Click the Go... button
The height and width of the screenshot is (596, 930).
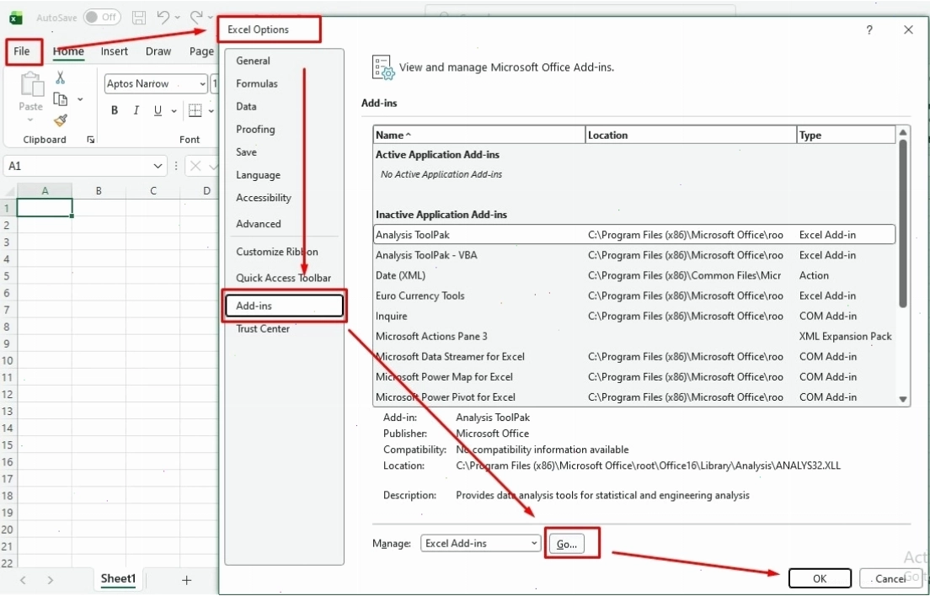566,544
